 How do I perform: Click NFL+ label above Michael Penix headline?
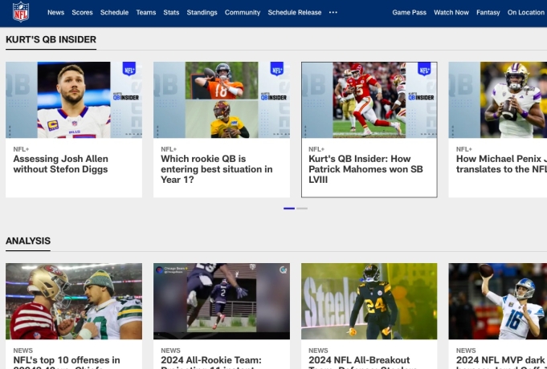tap(464, 149)
